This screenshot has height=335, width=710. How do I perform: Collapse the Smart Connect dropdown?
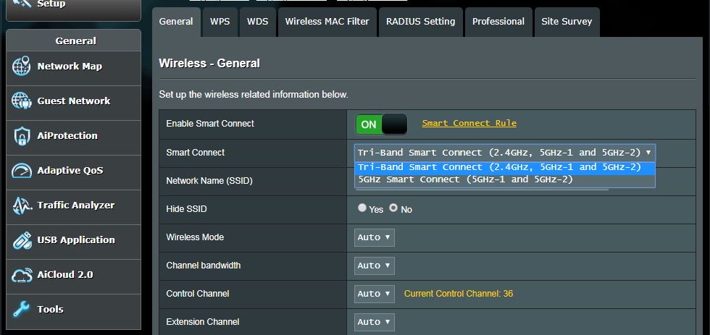[x=504, y=153]
